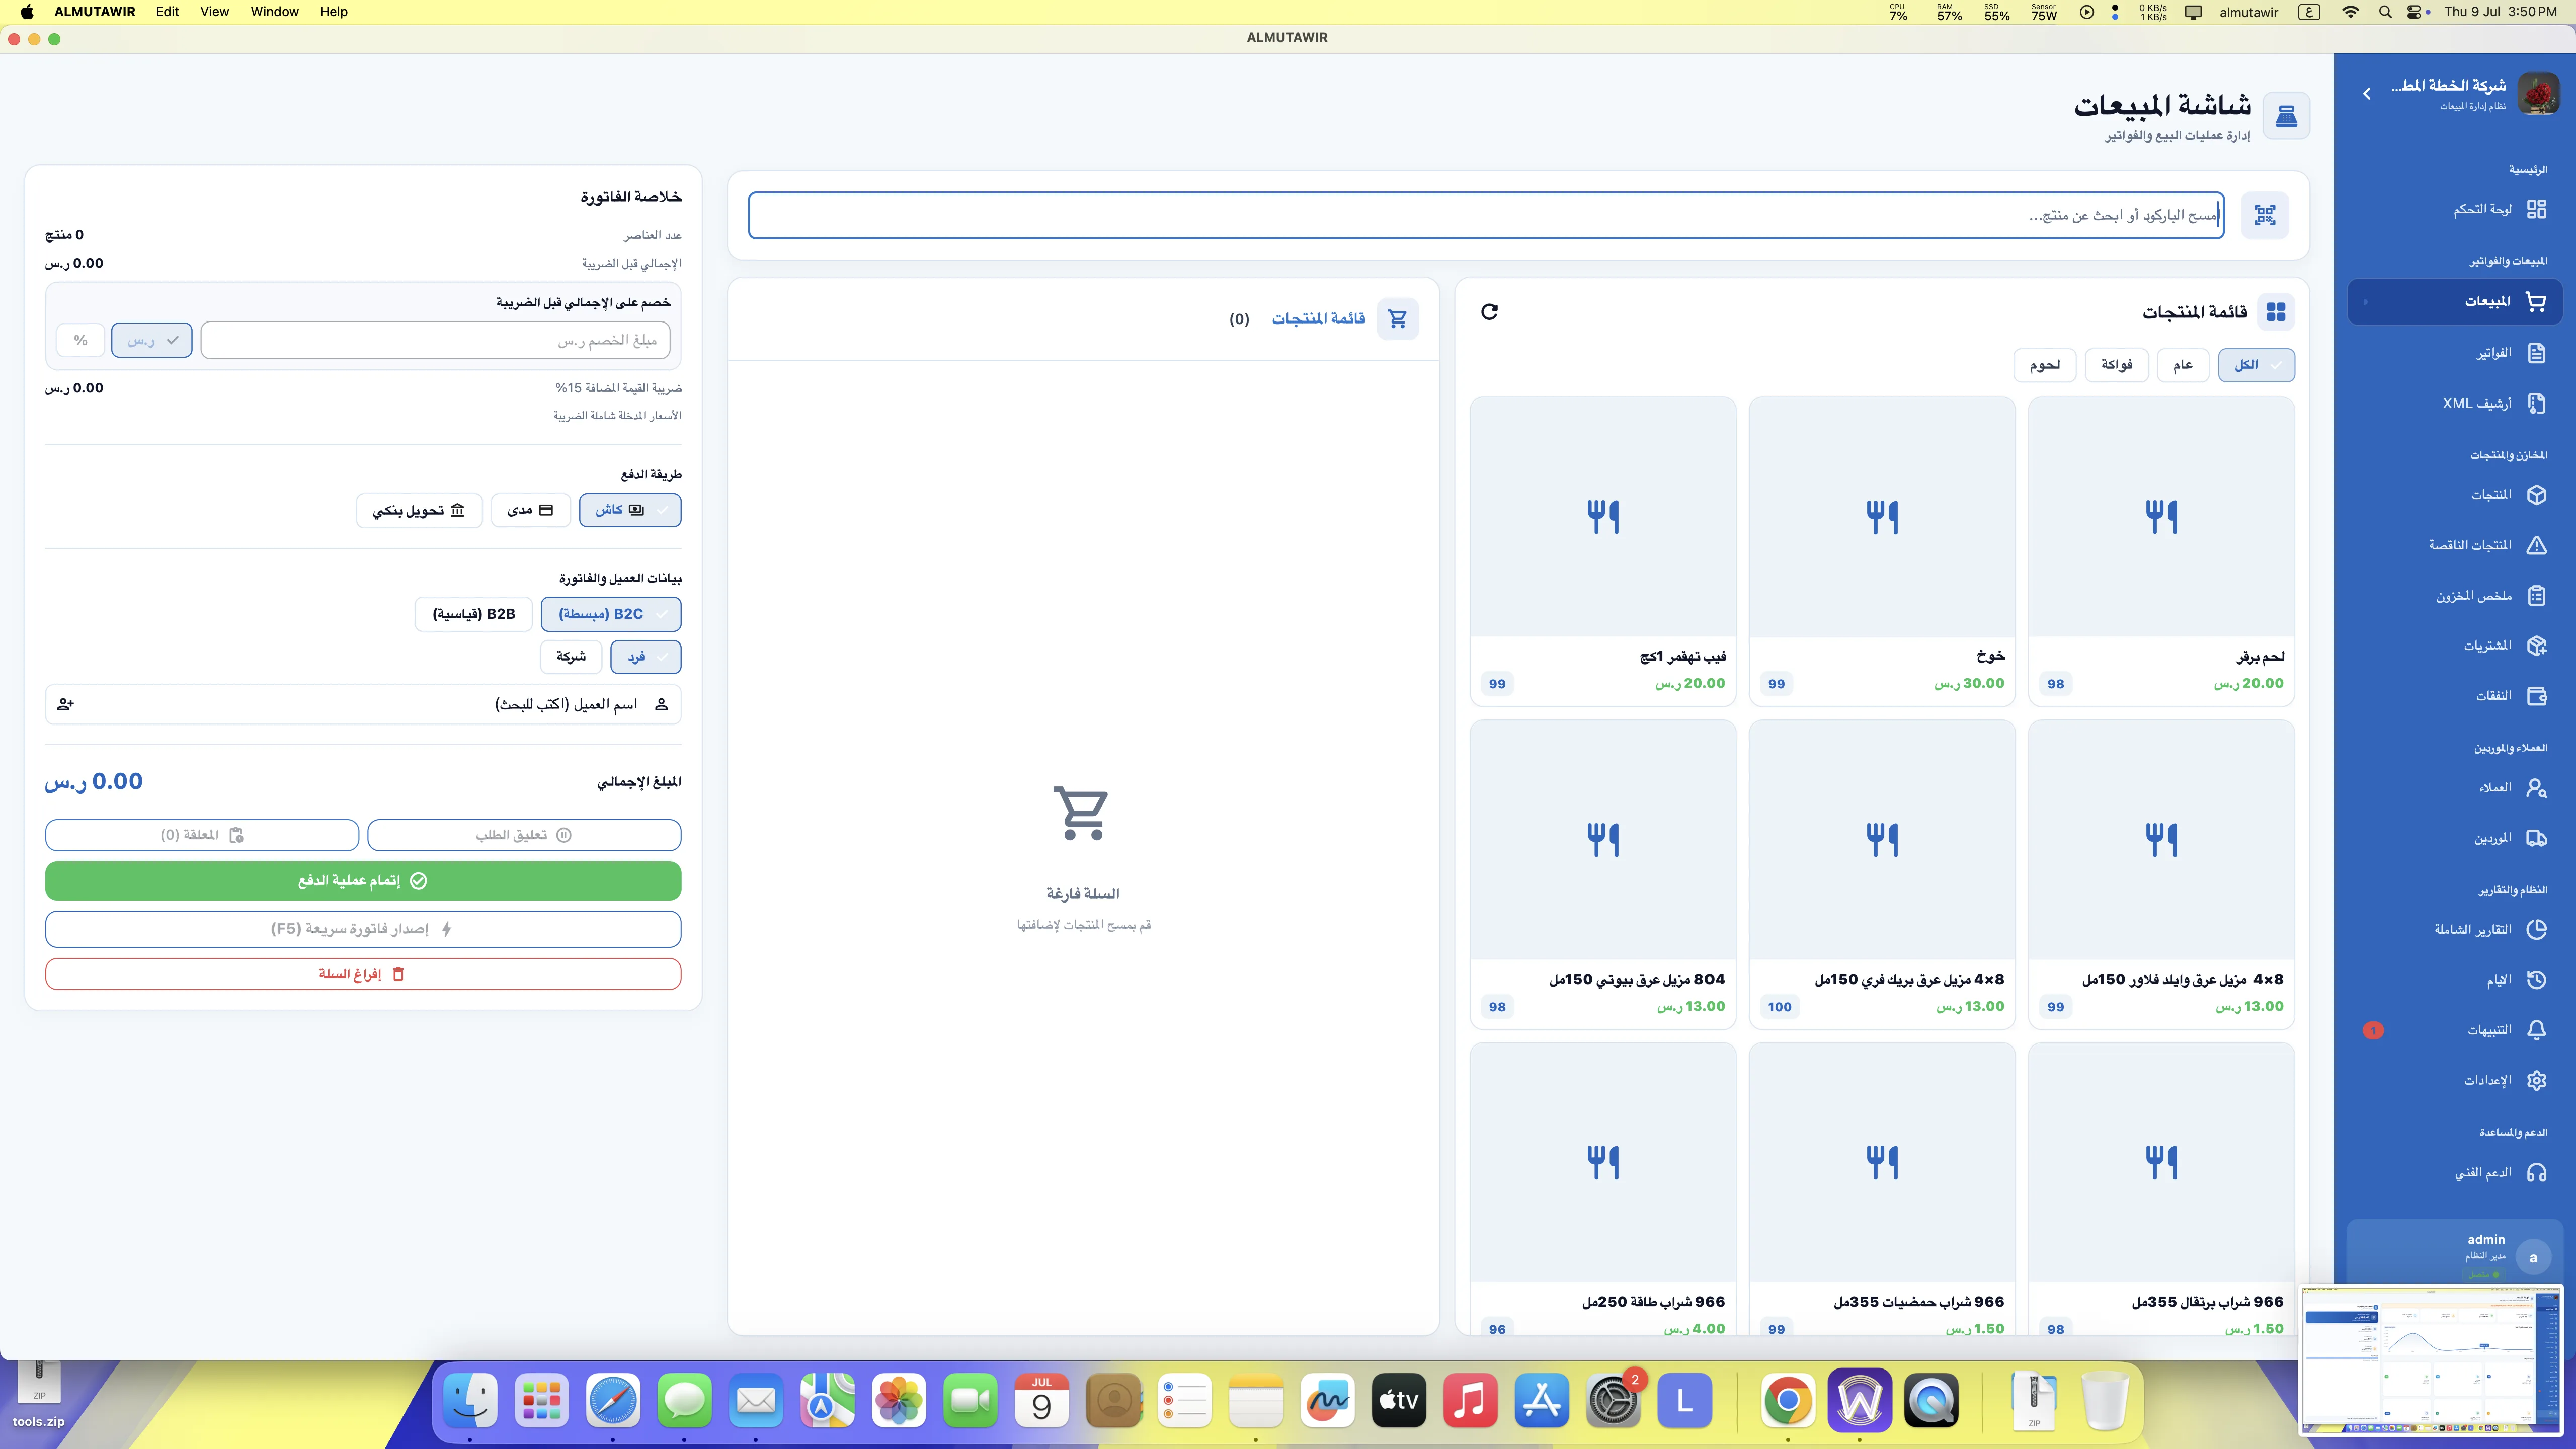Filter products by الكل category
The image size is (2576, 1449).
pos(2256,365)
